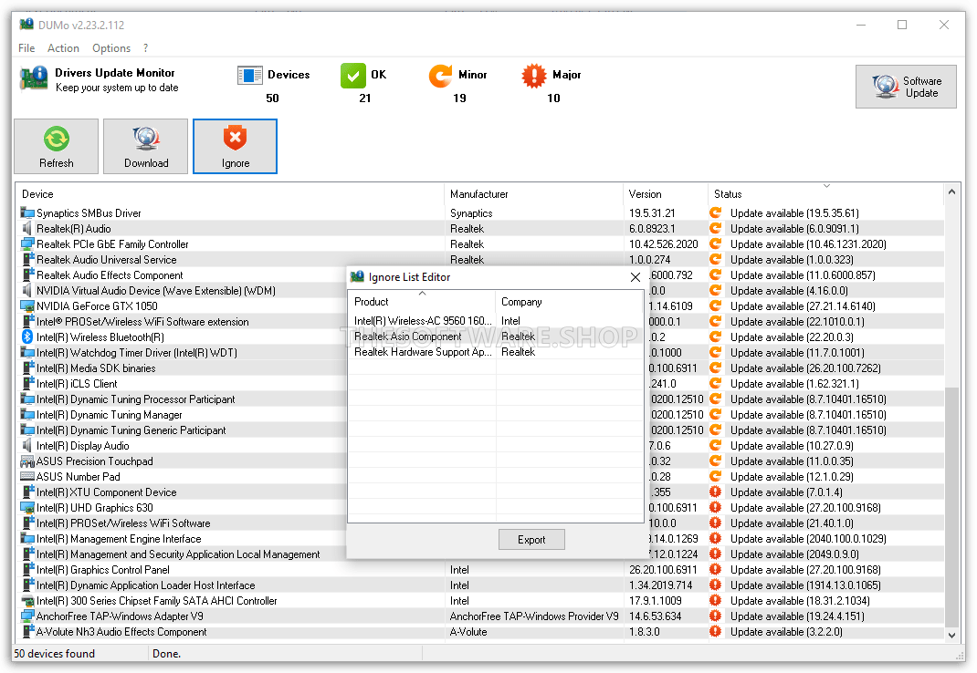
Task: Open the ? help menu
Action: coord(146,48)
